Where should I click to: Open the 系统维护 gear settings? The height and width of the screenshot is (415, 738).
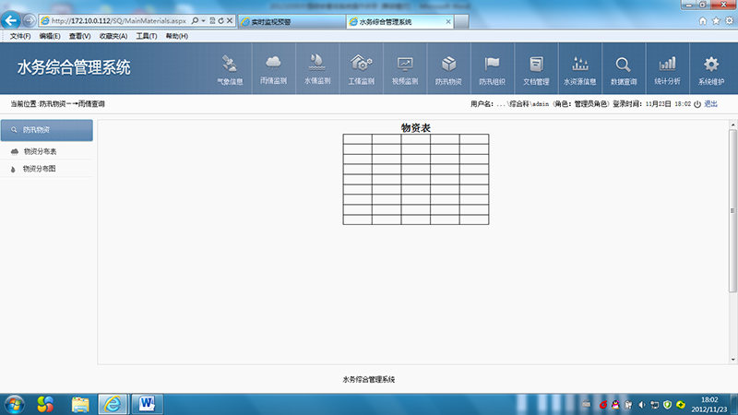(711, 69)
